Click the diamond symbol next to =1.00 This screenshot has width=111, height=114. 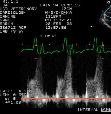pyautogui.click(x=6, y=102)
